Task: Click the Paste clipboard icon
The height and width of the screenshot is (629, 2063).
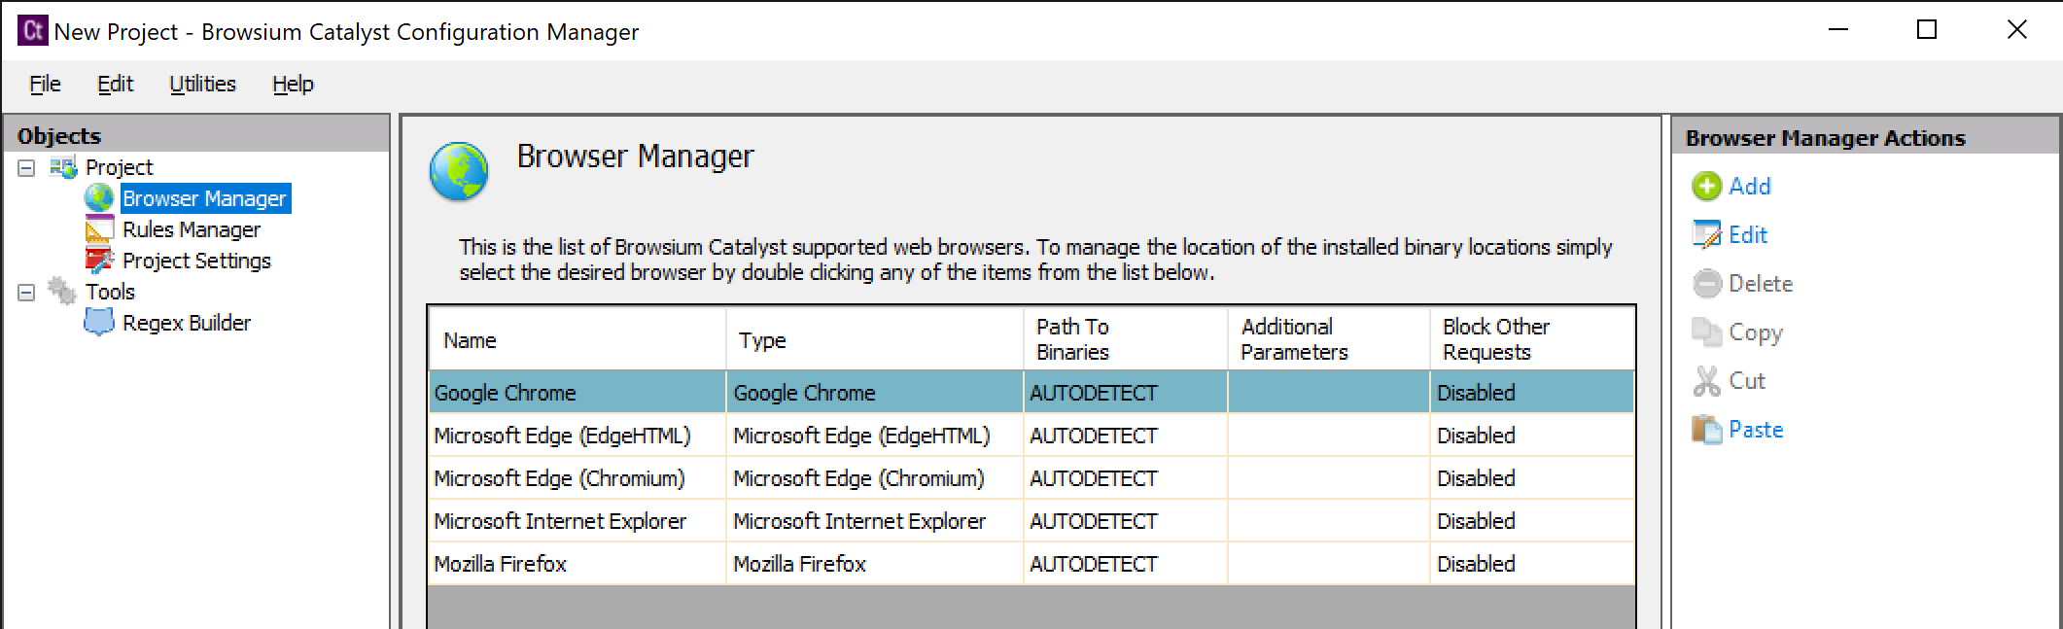Action: pos(1706,430)
